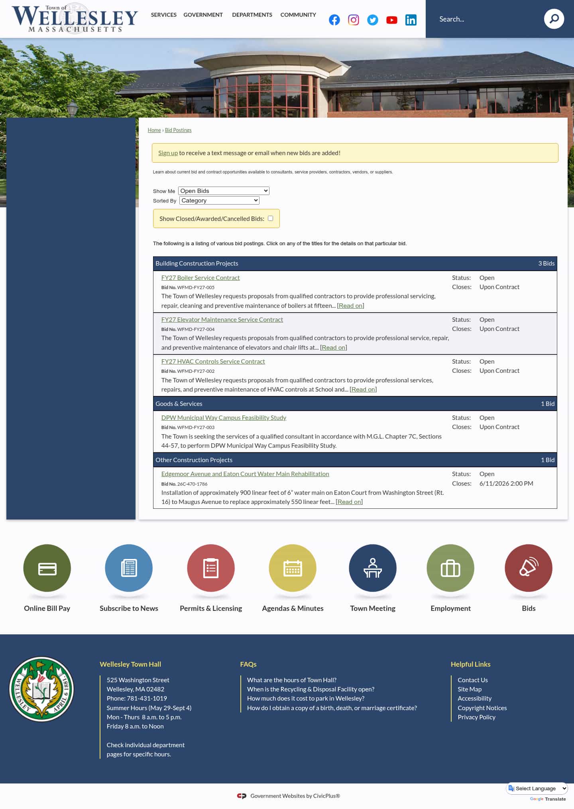Click the CivicPlus logo in footer

[x=242, y=796]
